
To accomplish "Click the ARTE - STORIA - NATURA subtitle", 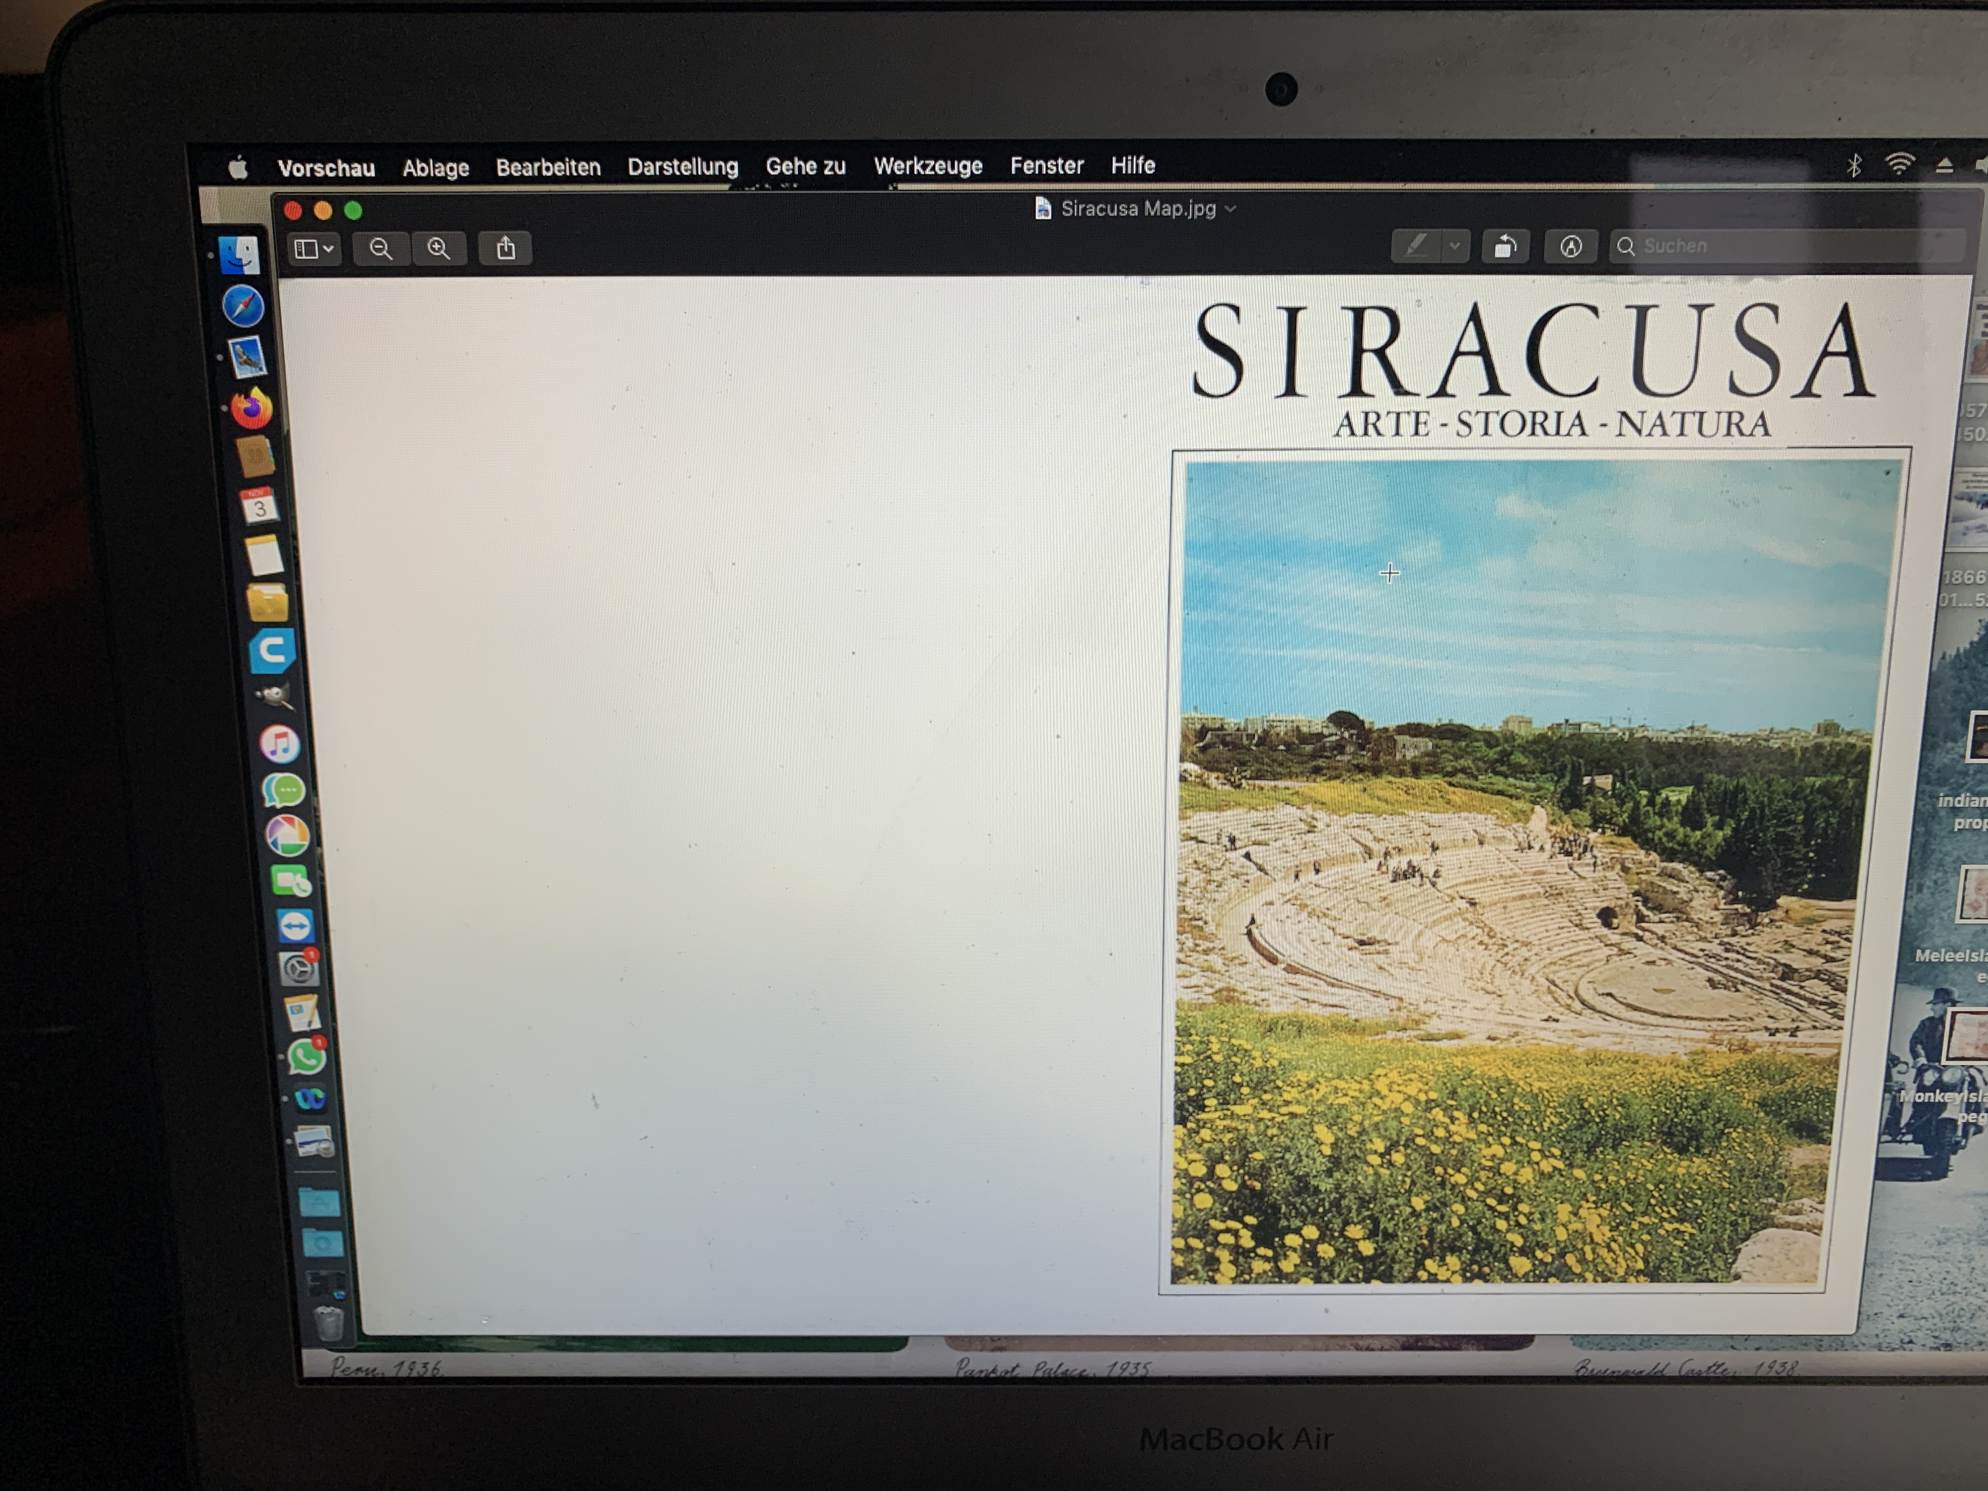I will click(1552, 424).
